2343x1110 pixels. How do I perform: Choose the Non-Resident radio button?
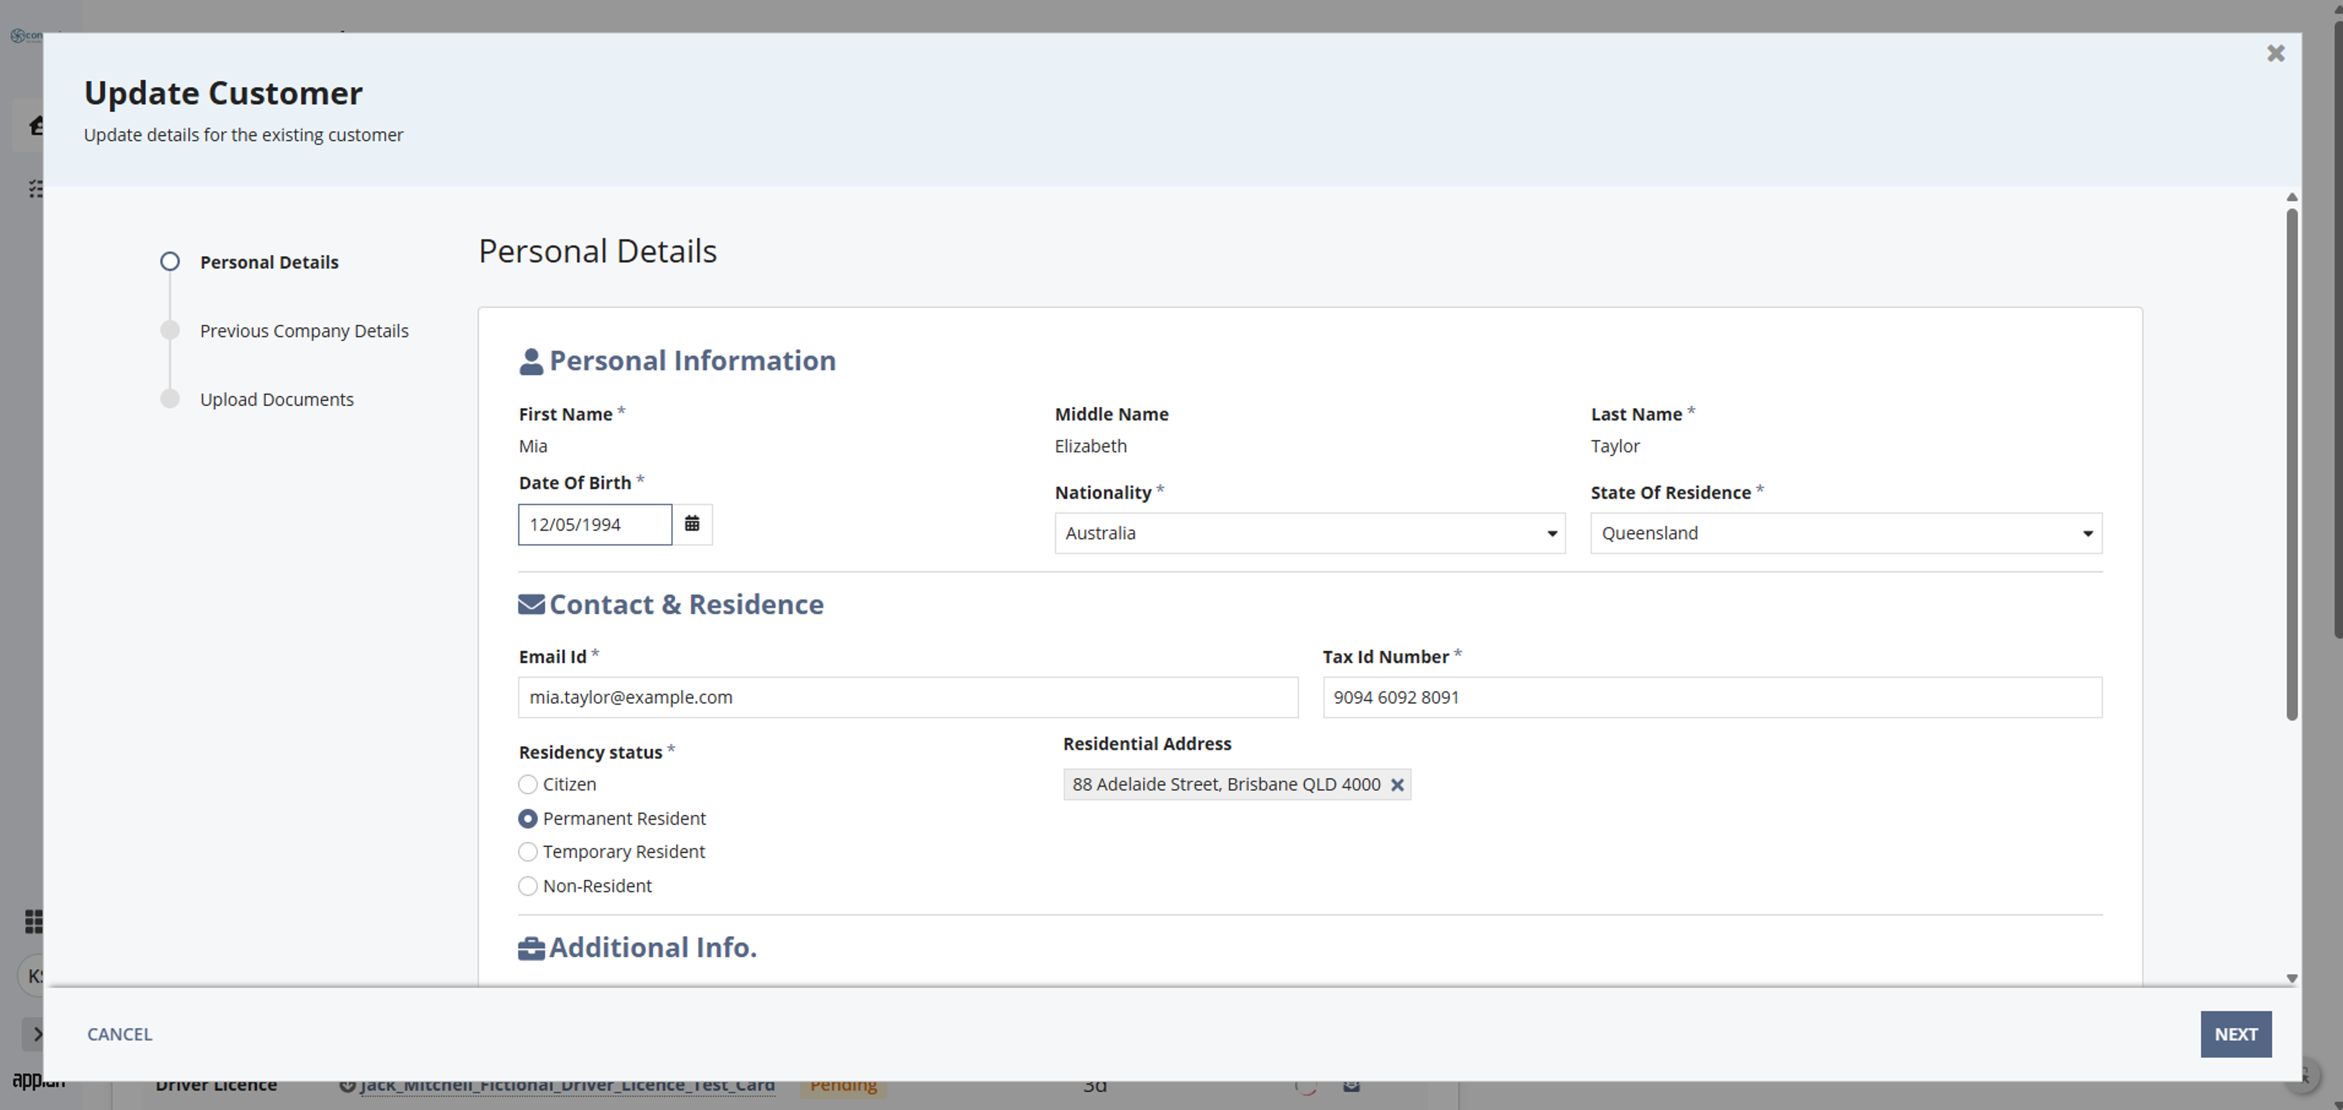point(528,886)
